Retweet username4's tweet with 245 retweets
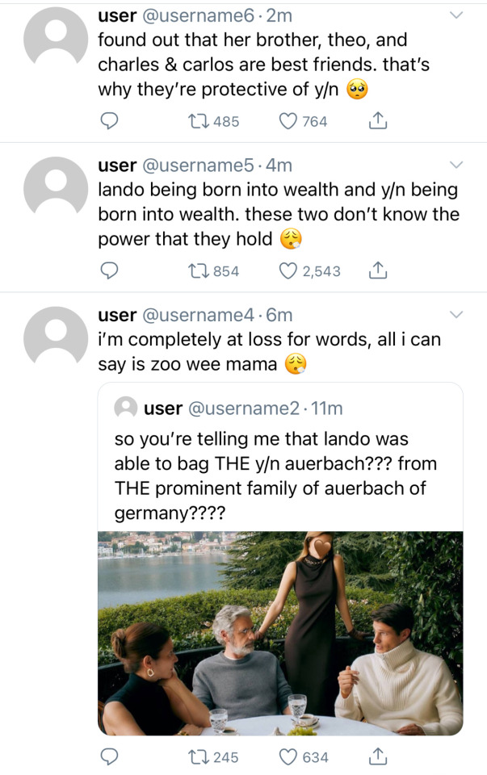 pyautogui.click(x=196, y=757)
